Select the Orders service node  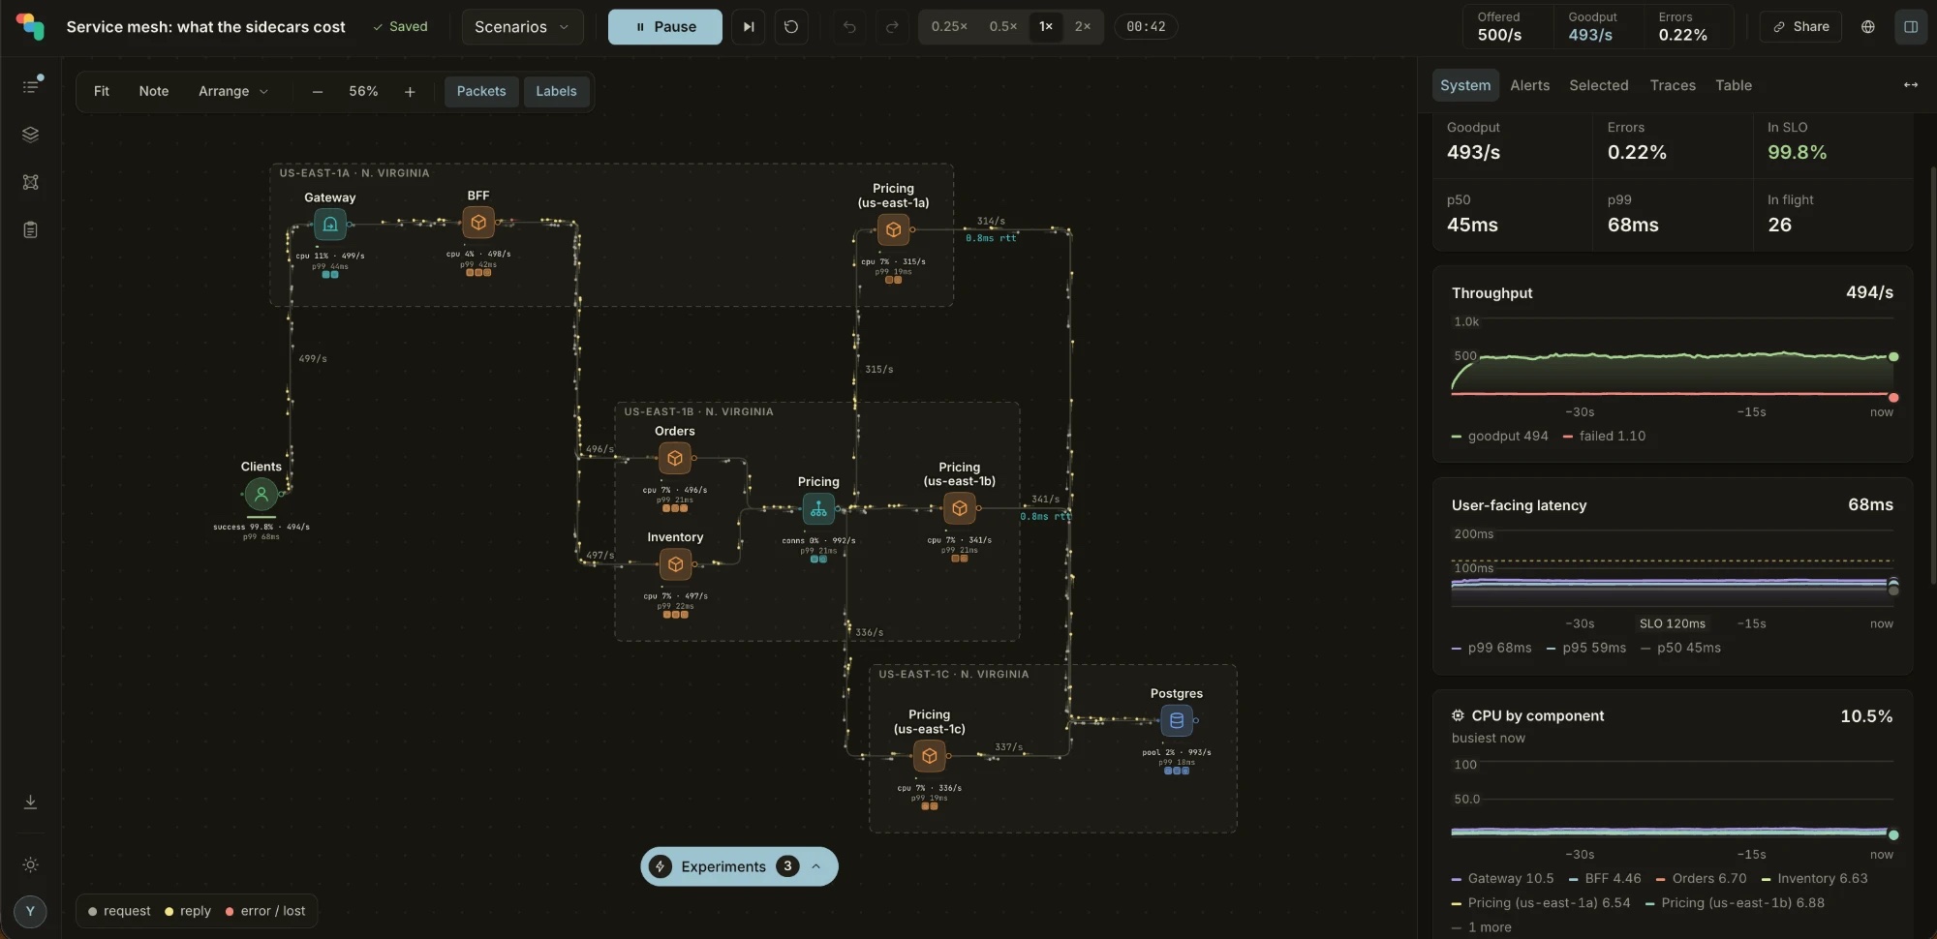click(675, 458)
